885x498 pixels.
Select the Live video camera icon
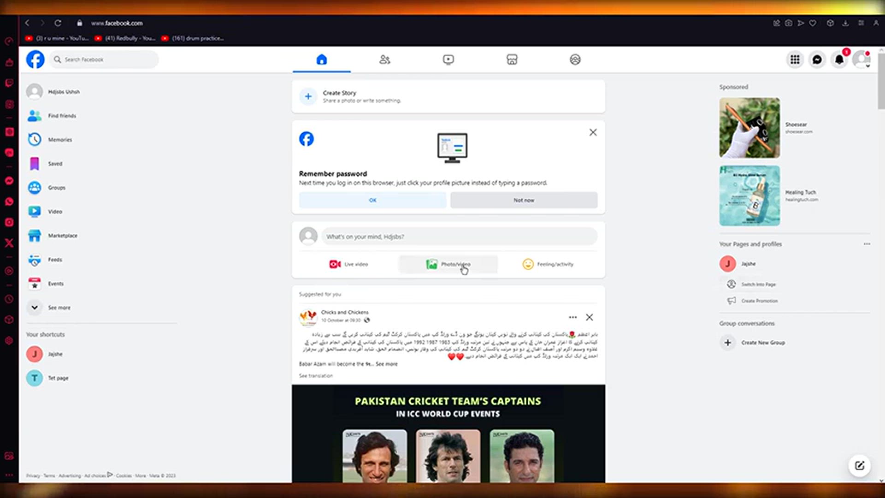[x=336, y=264]
